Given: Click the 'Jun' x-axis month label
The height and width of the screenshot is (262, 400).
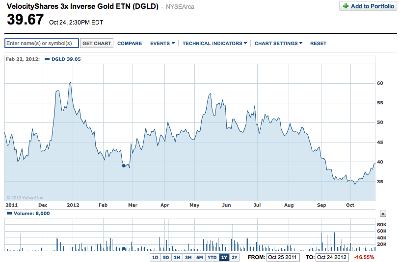Looking at the screenshot, I should (227, 205).
